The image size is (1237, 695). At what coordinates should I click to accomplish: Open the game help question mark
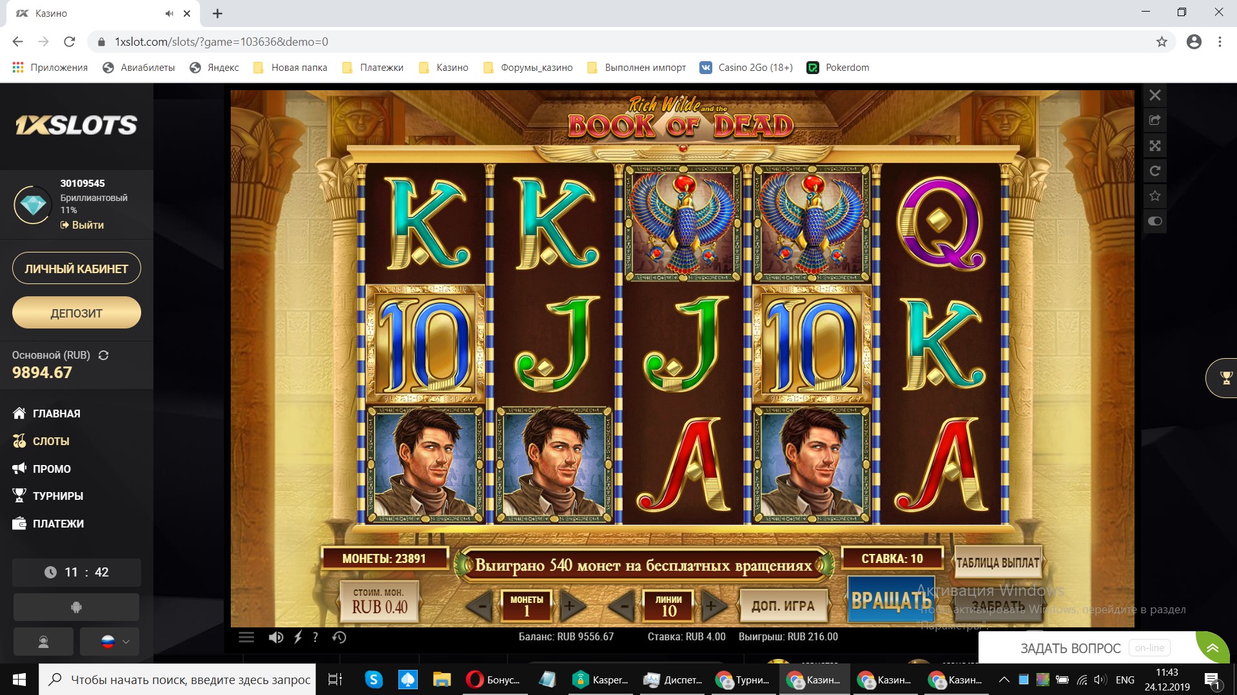[x=315, y=637]
